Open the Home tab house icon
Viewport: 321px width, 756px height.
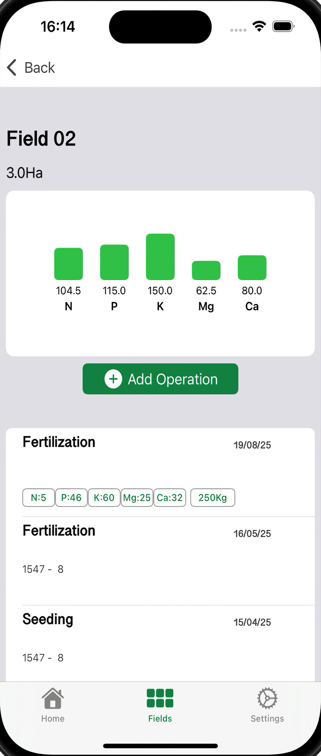coord(53,698)
